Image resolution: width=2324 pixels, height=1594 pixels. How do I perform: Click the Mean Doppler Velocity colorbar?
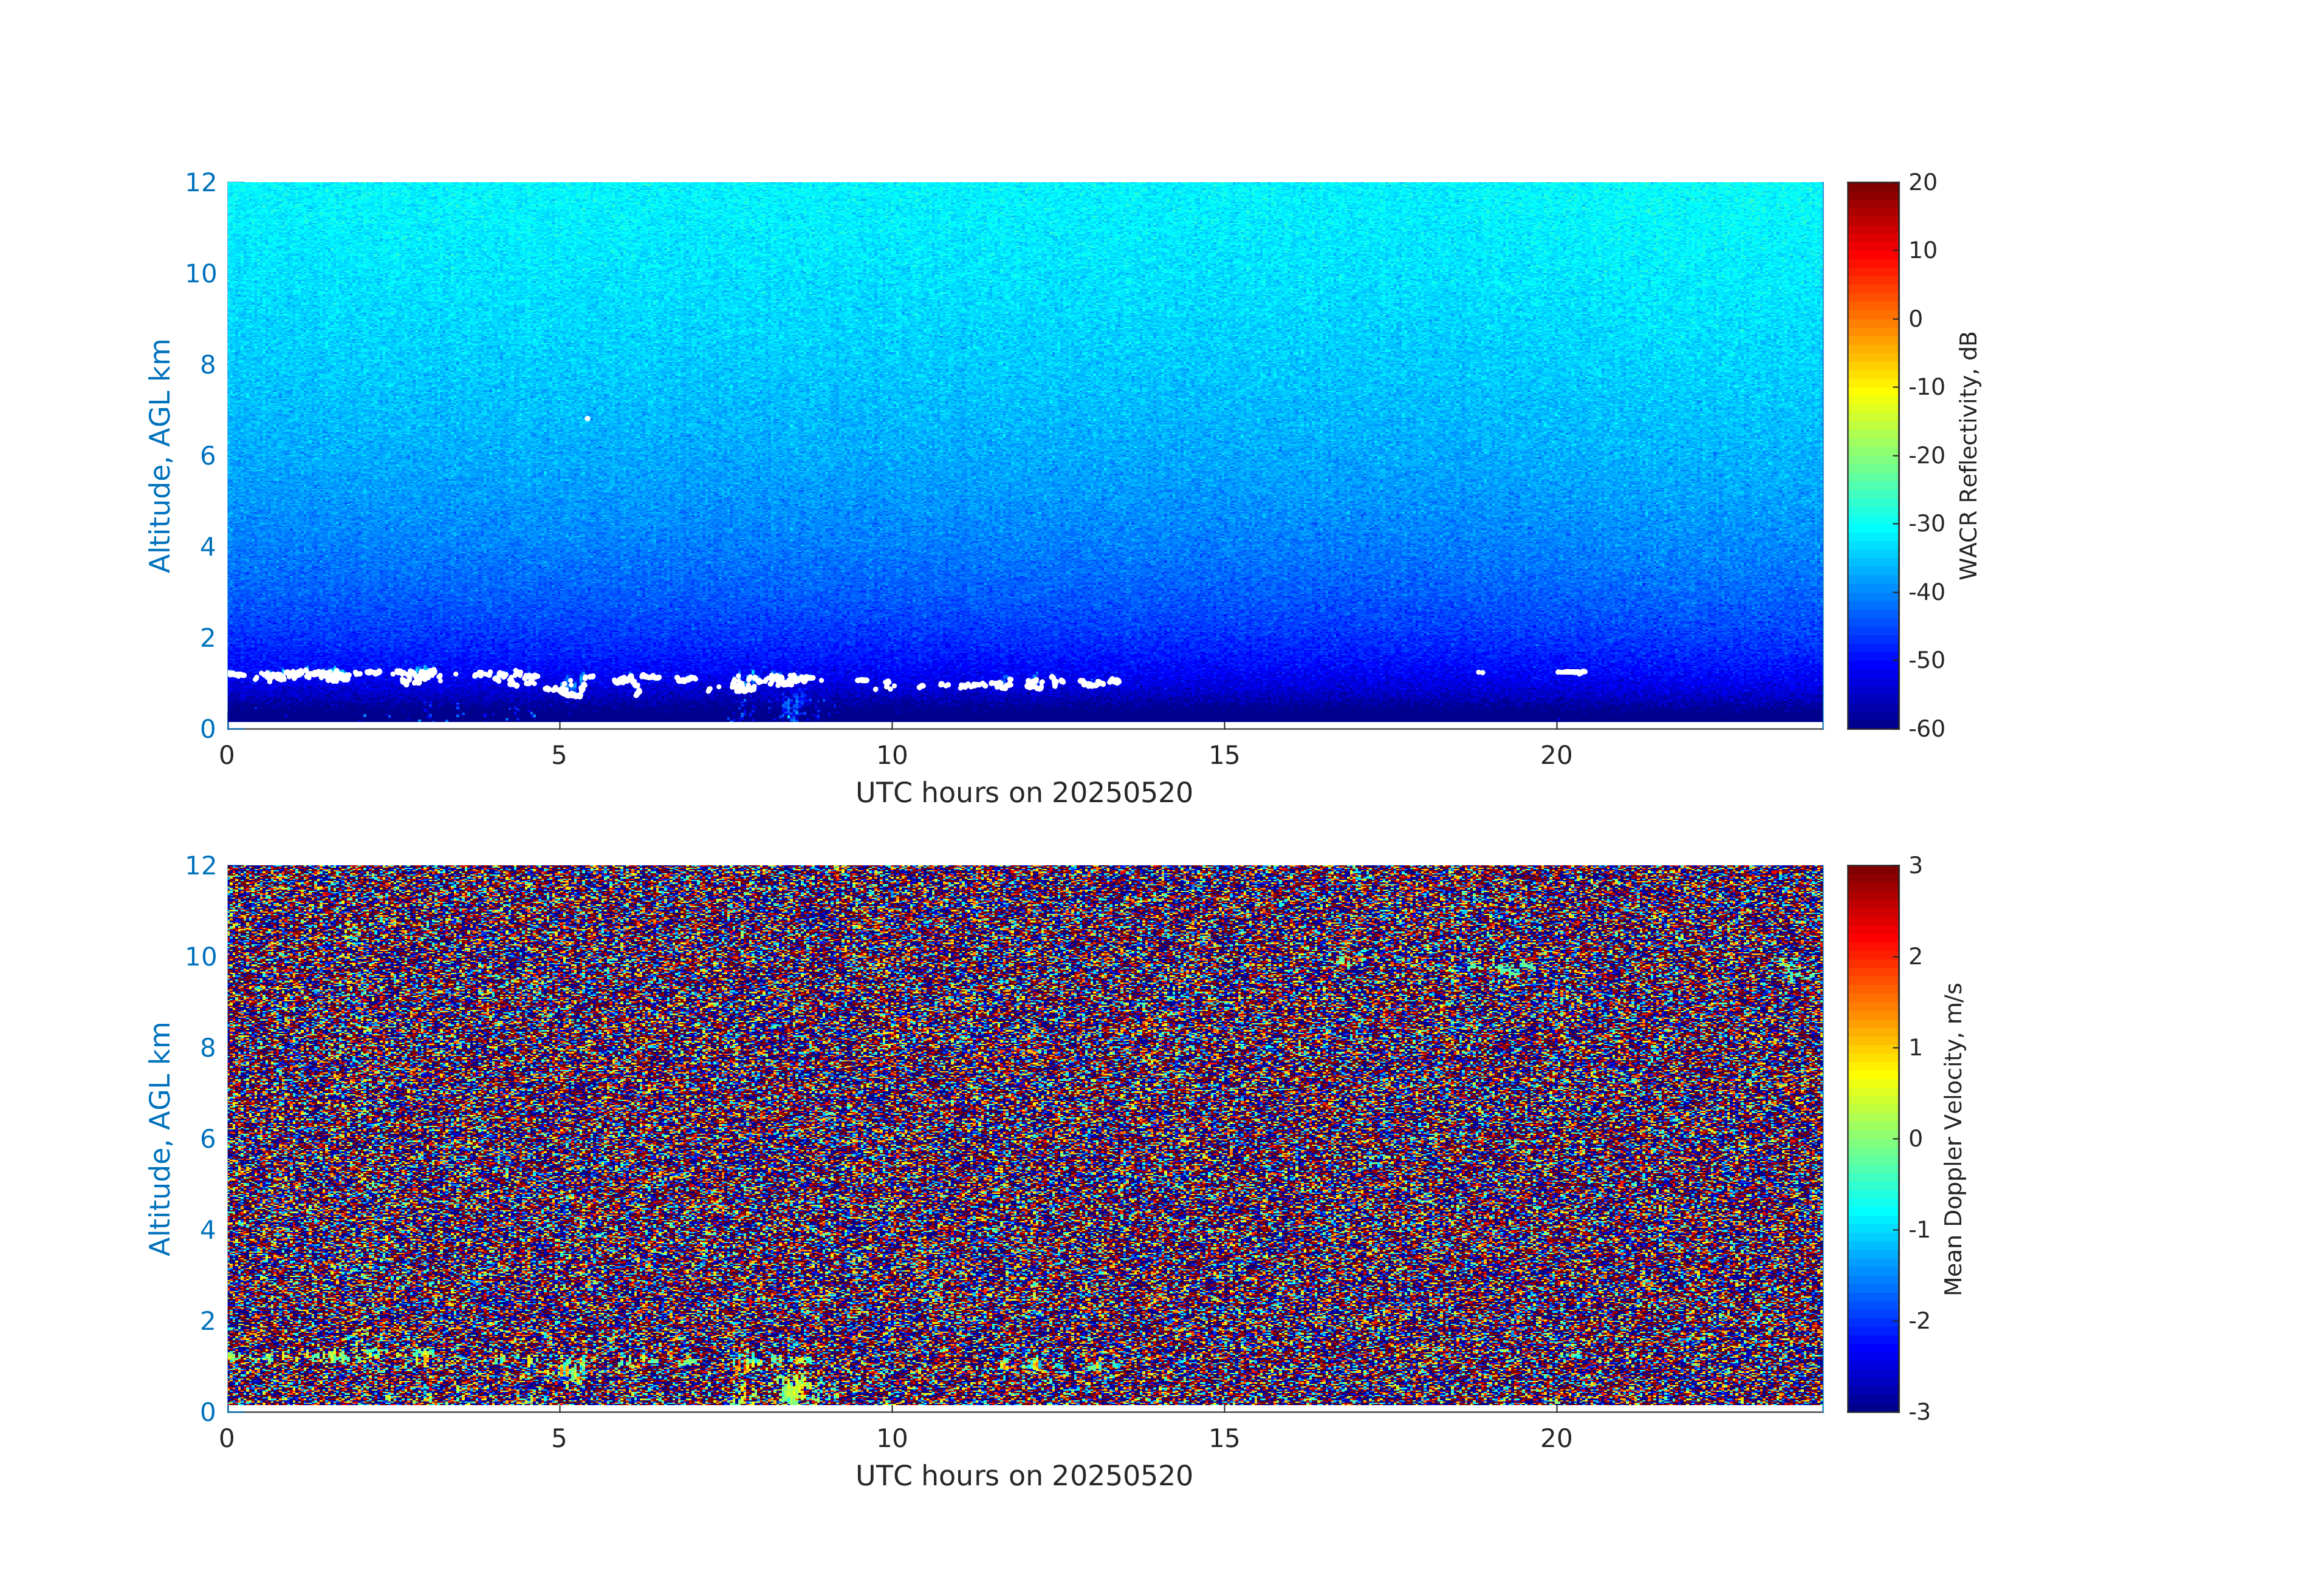pos(1872,1137)
